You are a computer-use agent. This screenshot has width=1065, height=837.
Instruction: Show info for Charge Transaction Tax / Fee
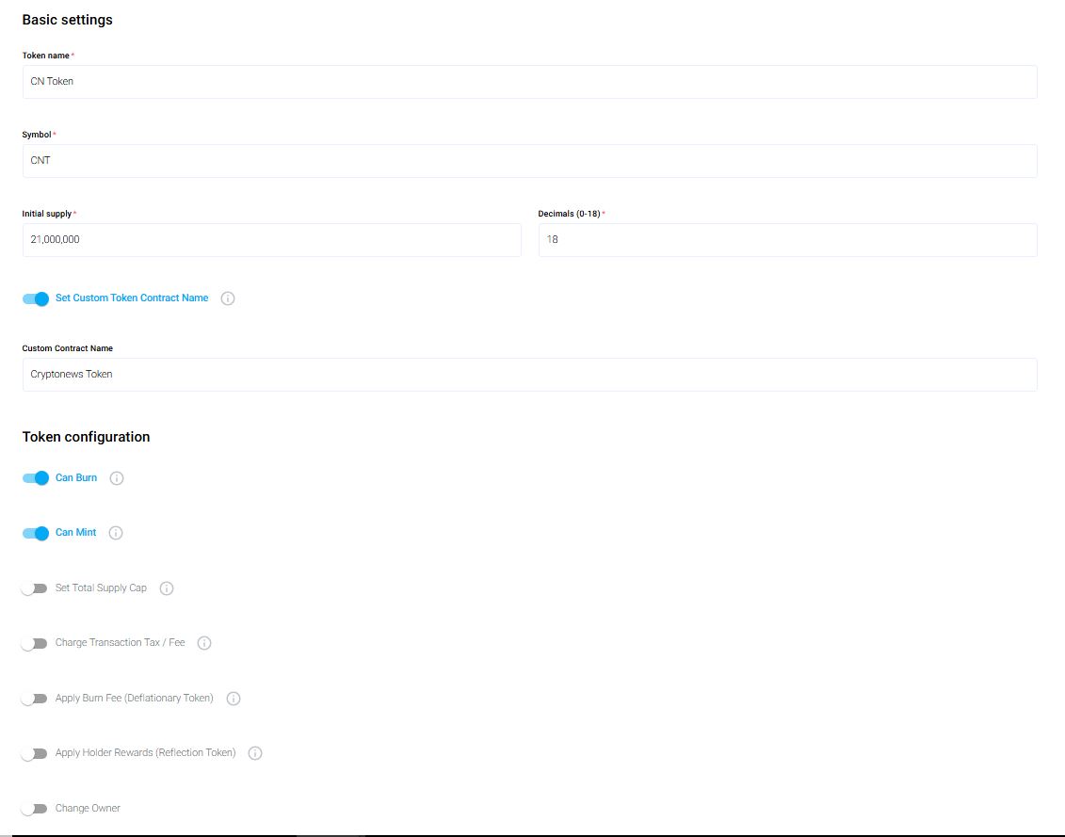click(204, 643)
